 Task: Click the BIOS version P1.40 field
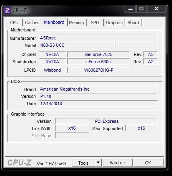click(x=98, y=96)
